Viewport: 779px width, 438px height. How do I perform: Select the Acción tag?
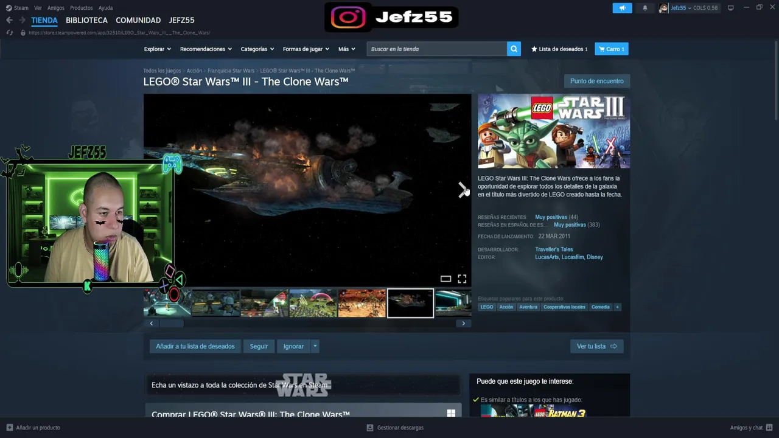point(506,307)
